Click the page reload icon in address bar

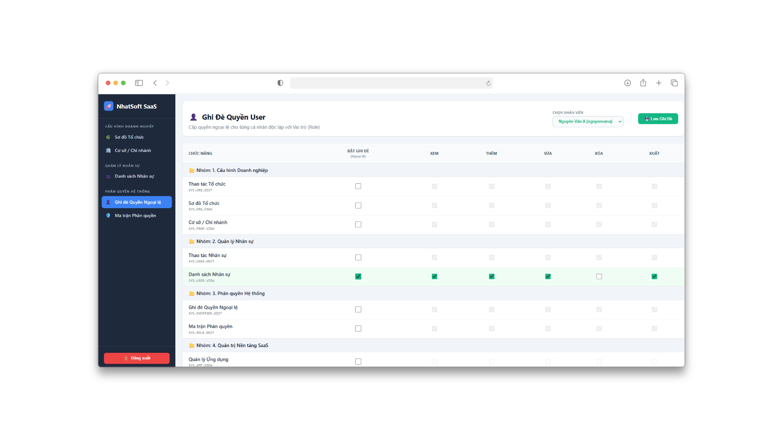[x=488, y=84]
